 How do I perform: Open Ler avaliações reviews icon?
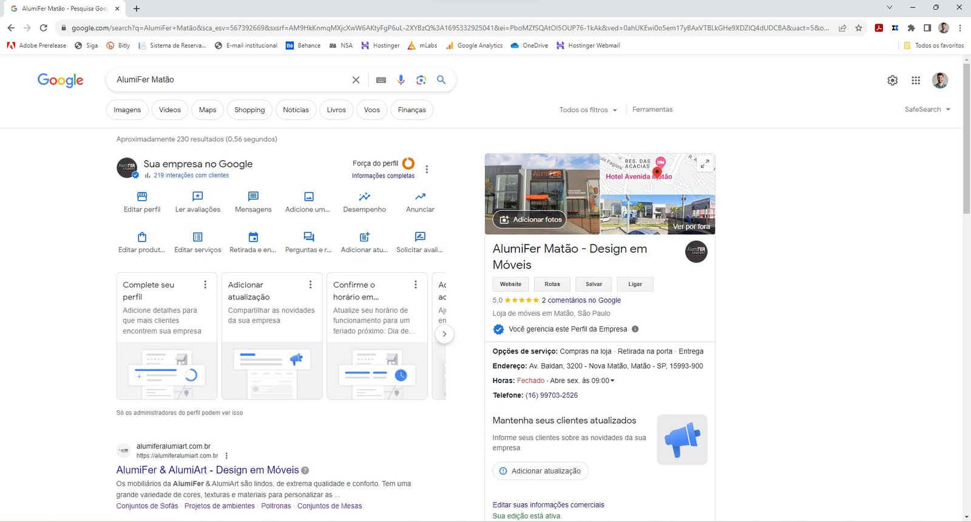tap(197, 196)
